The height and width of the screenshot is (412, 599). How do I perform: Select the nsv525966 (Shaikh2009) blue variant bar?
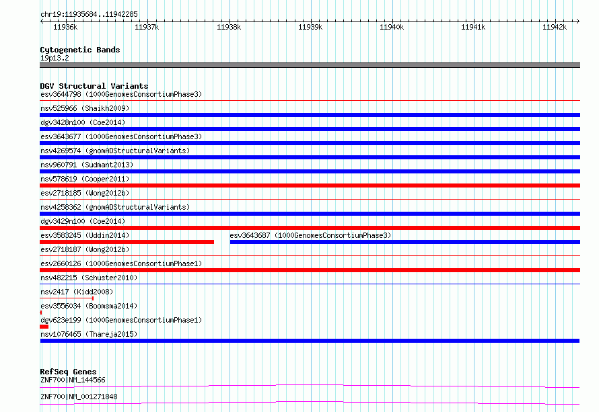(310, 115)
